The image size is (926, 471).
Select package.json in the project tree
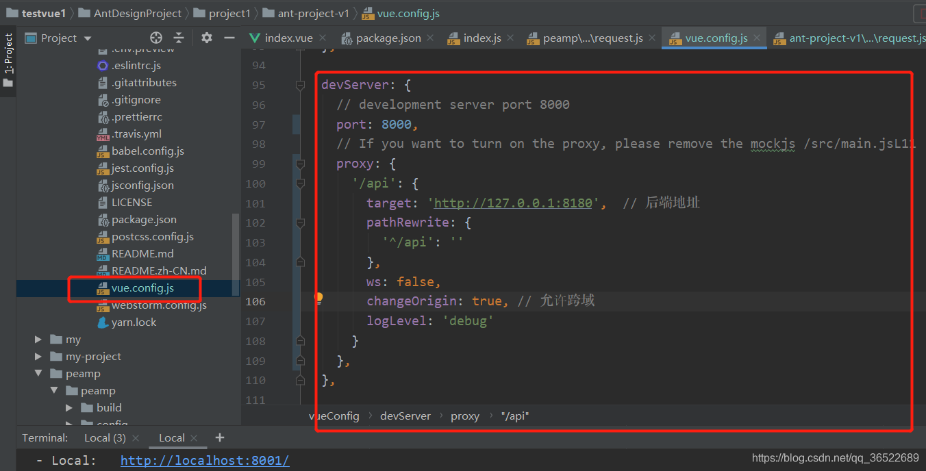pos(144,220)
